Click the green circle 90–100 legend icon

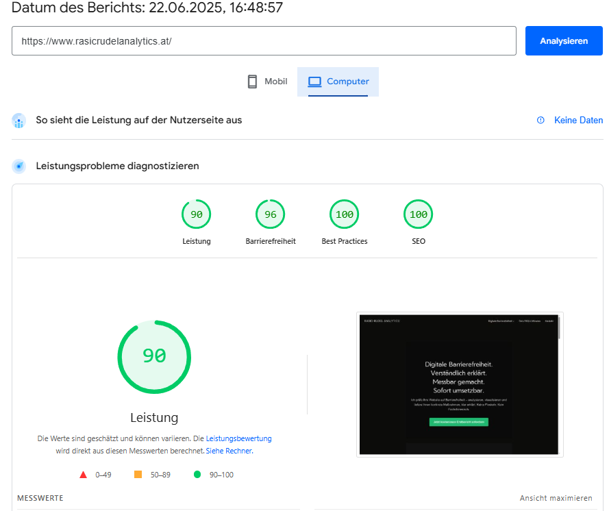click(197, 475)
